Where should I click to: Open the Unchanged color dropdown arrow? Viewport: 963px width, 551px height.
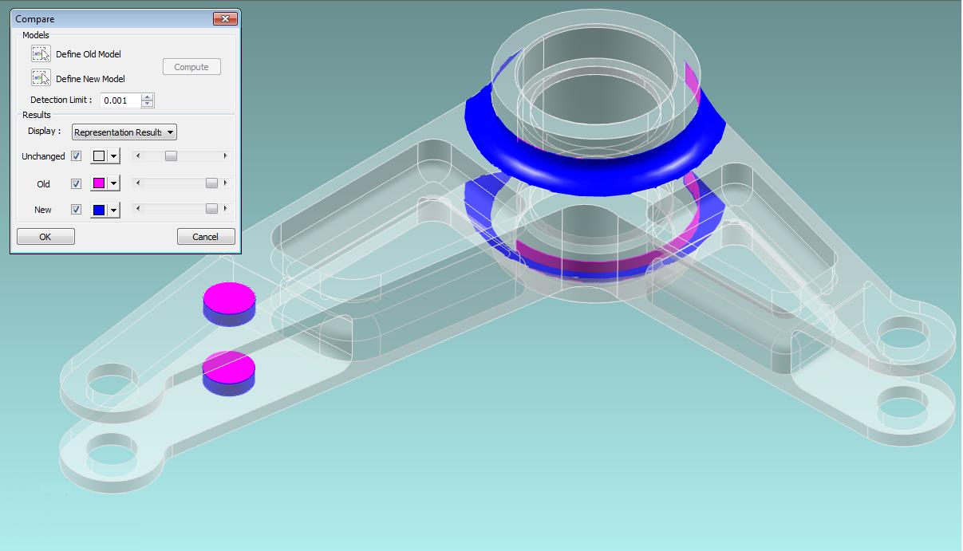tap(113, 156)
